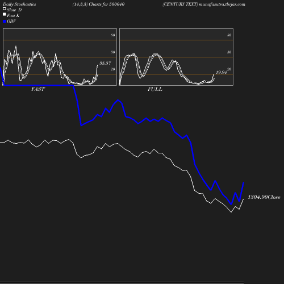Click the 50 level label in FAST chart
Viewport: 284px width, 284px height.
pos(113,52)
